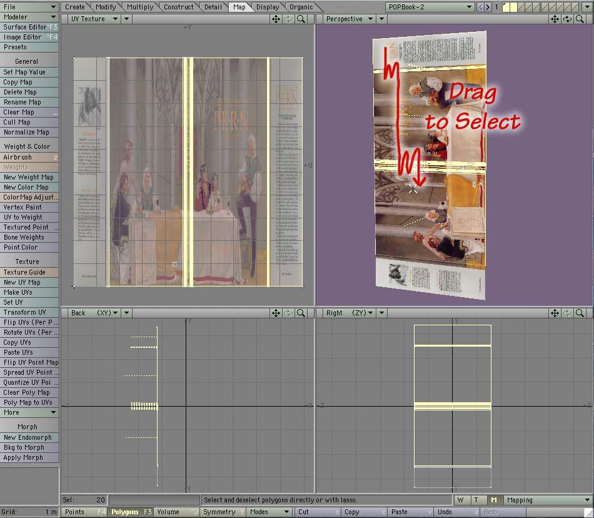Open rendering style dropdown beside Perspective
The height and width of the screenshot is (518, 594).
(382, 19)
